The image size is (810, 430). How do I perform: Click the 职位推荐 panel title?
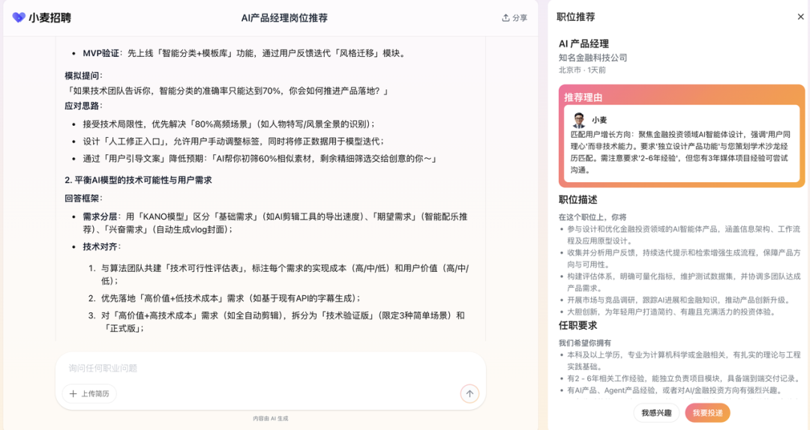point(576,17)
